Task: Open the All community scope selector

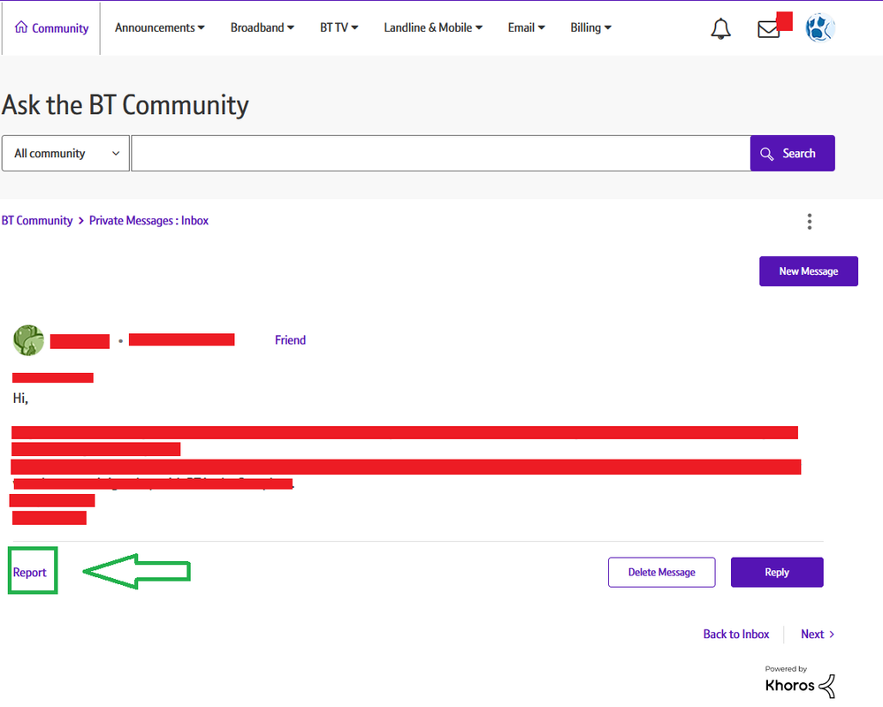Action: (x=66, y=154)
